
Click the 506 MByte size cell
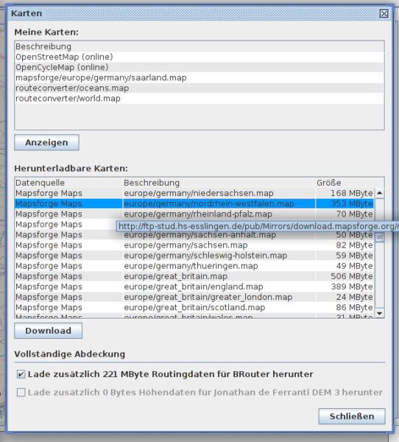[x=345, y=276]
